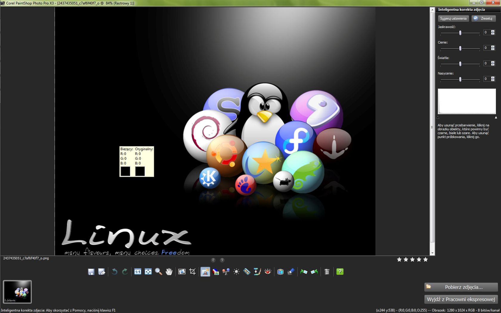
Task: Increase Cienie with spinner arrows
Action: (x=493, y=47)
